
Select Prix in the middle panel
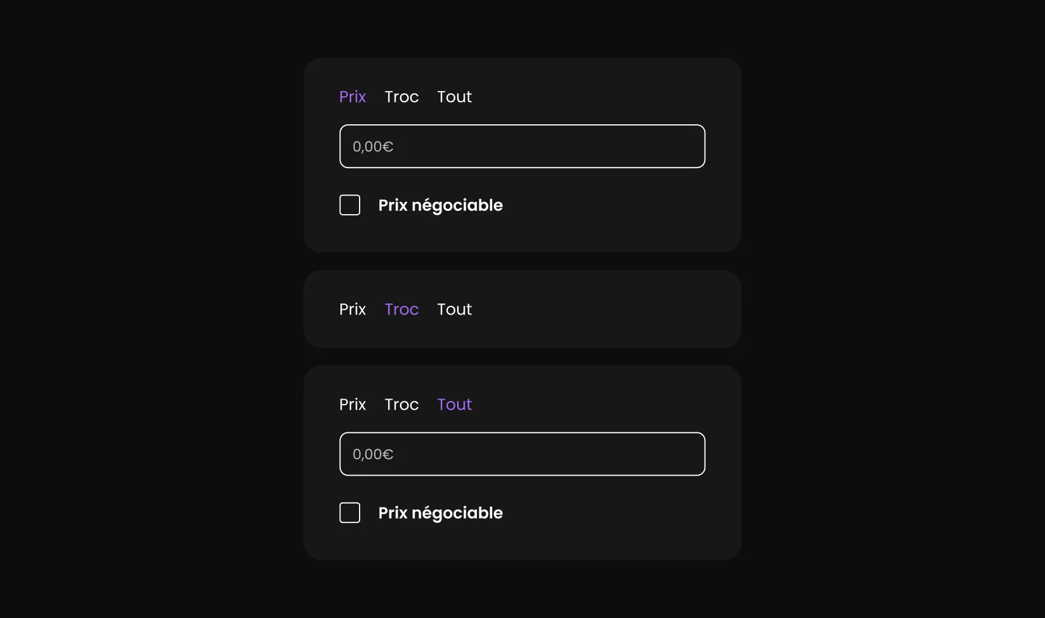point(352,309)
